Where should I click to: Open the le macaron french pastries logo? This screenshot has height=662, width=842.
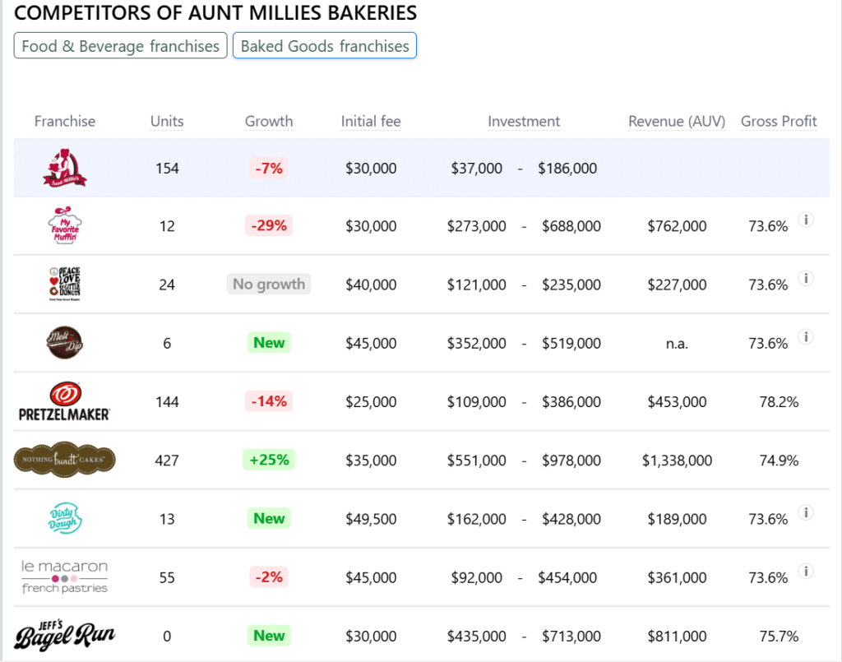point(64,577)
